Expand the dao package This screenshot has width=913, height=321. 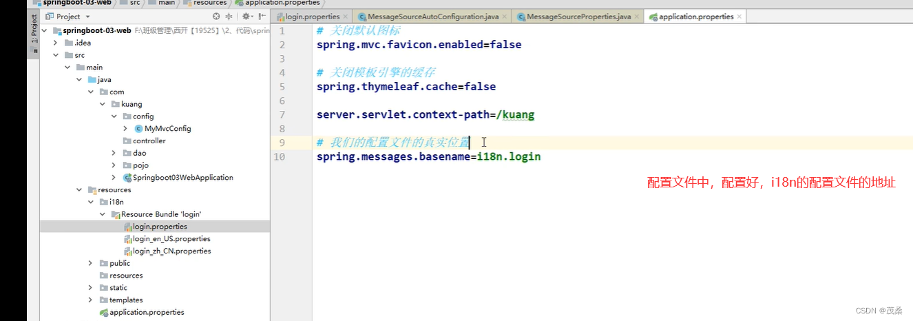(114, 153)
